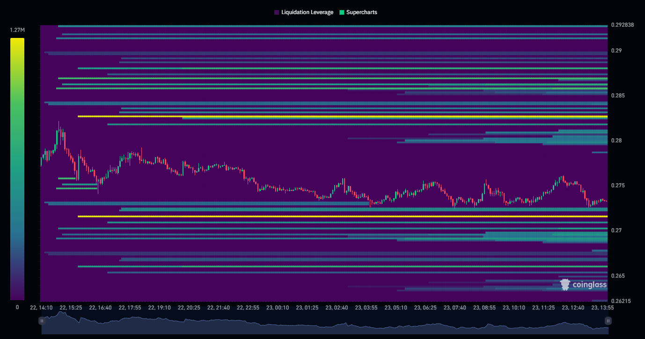The width and height of the screenshot is (645, 339).
Task: Click the left handle of the time range slider
Action: pos(42,321)
